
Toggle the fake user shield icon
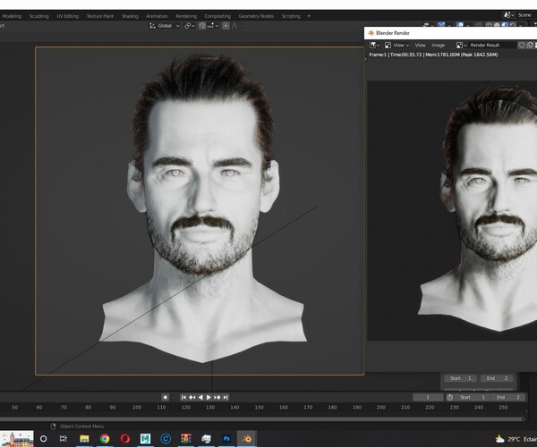[521, 45]
